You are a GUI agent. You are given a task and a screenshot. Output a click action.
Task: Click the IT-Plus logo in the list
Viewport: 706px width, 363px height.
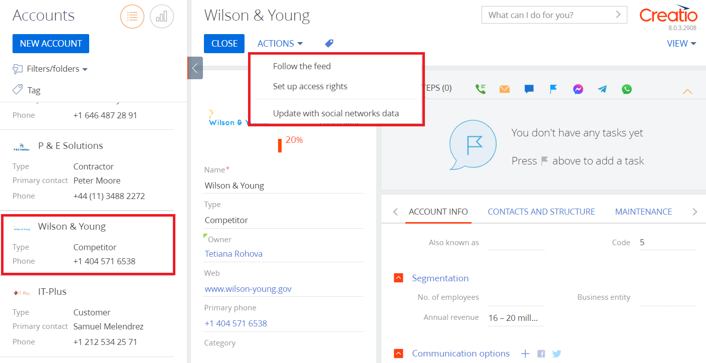coord(22,293)
